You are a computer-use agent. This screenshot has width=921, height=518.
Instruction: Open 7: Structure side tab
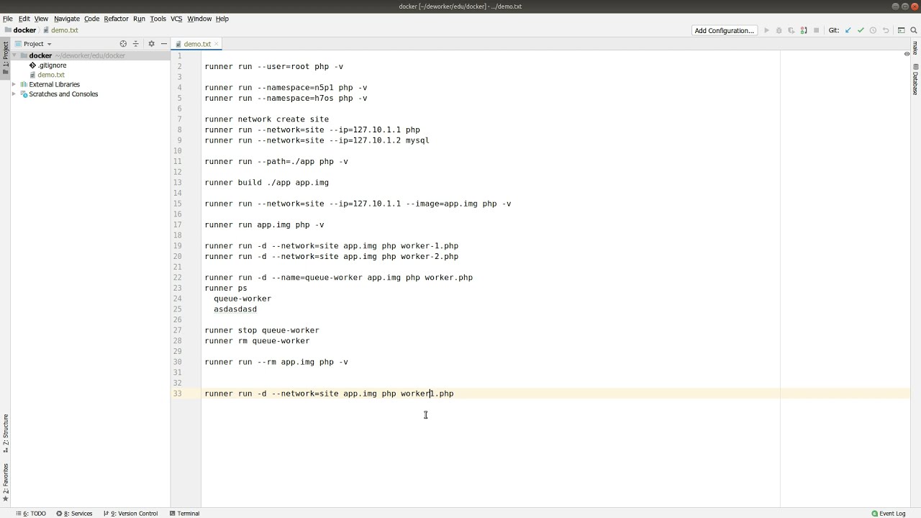coord(5,433)
